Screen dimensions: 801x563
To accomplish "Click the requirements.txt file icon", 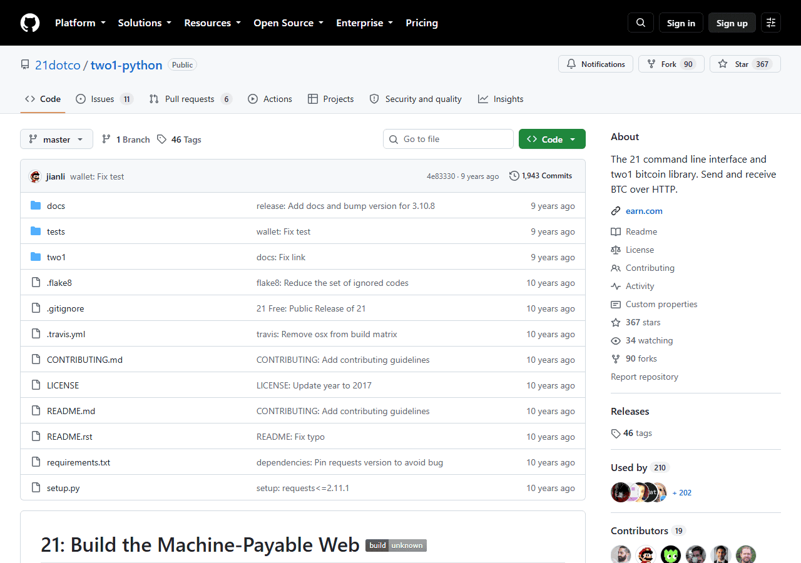I will (36, 462).
